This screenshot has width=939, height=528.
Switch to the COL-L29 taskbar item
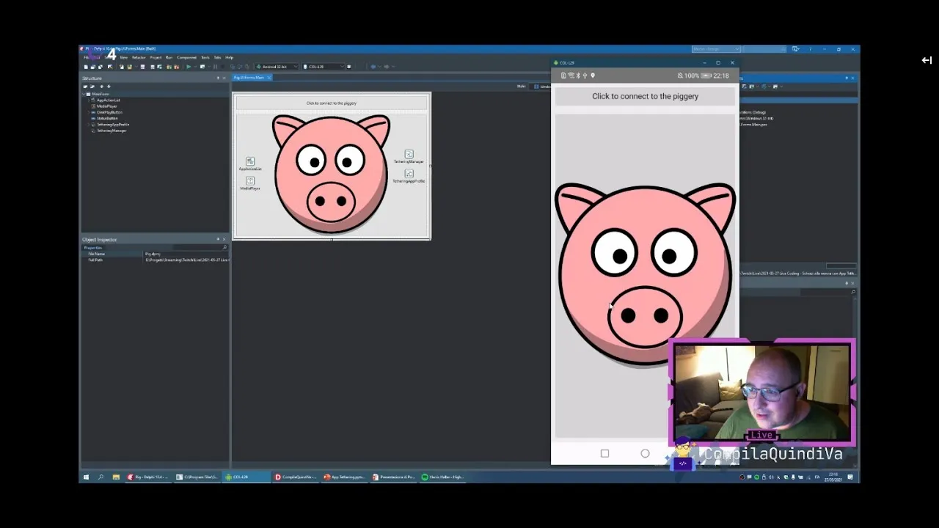click(x=247, y=477)
